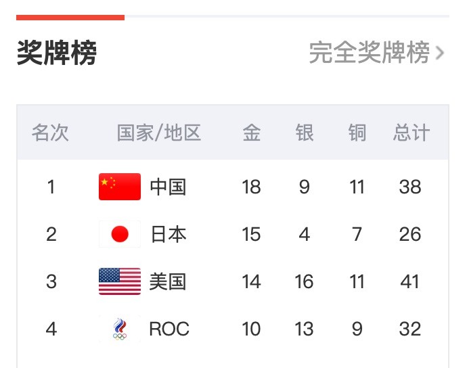Click the 铜 bronze column header
Screen dimensions: 467x368
tap(357, 133)
